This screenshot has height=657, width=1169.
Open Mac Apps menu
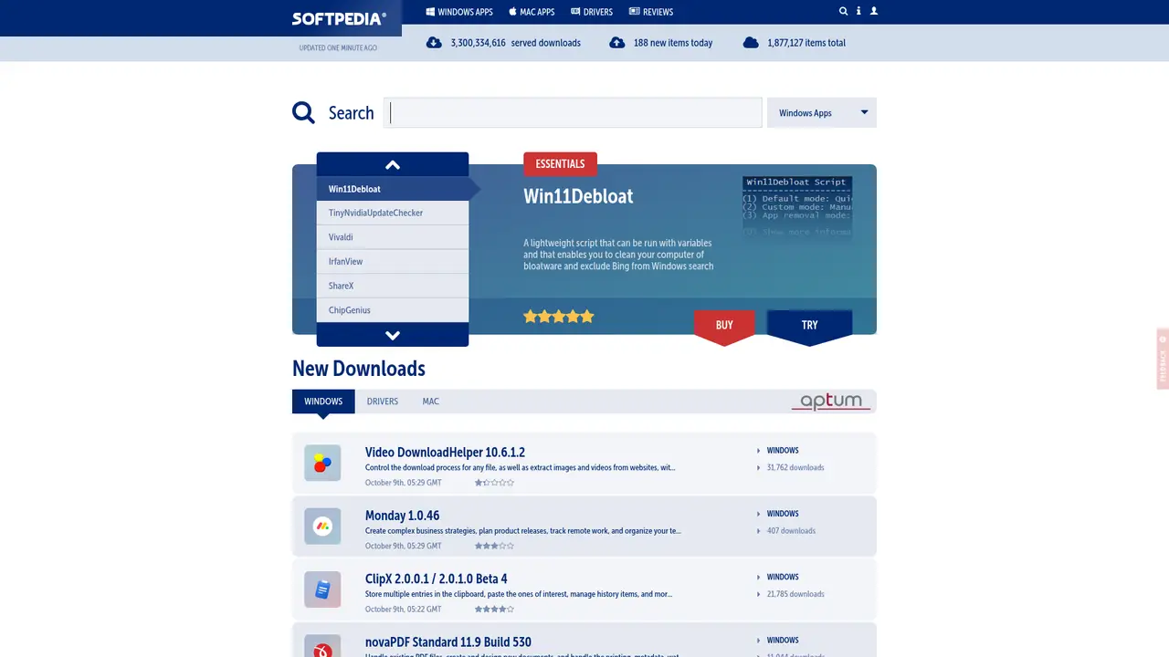click(532, 12)
